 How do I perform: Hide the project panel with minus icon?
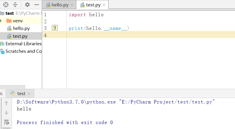coord(37,5)
